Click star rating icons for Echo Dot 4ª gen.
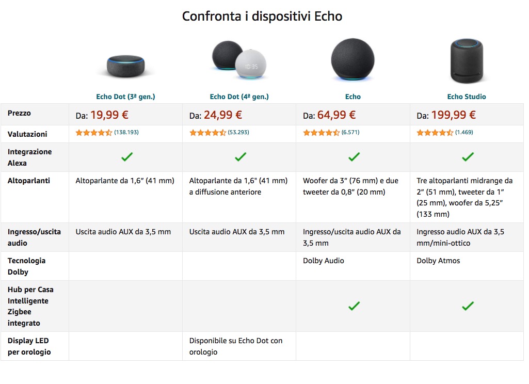Image resolution: width=529 pixels, height=384 pixels. point(207,133)
